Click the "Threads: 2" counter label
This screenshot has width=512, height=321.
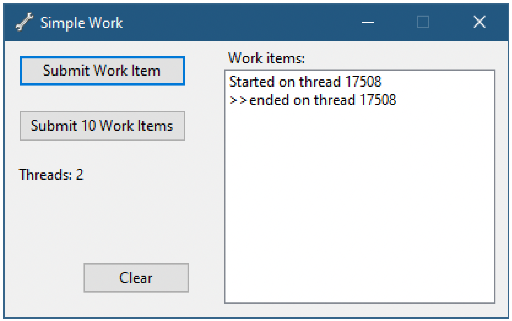pyautogui.click(x=51, y=175)
